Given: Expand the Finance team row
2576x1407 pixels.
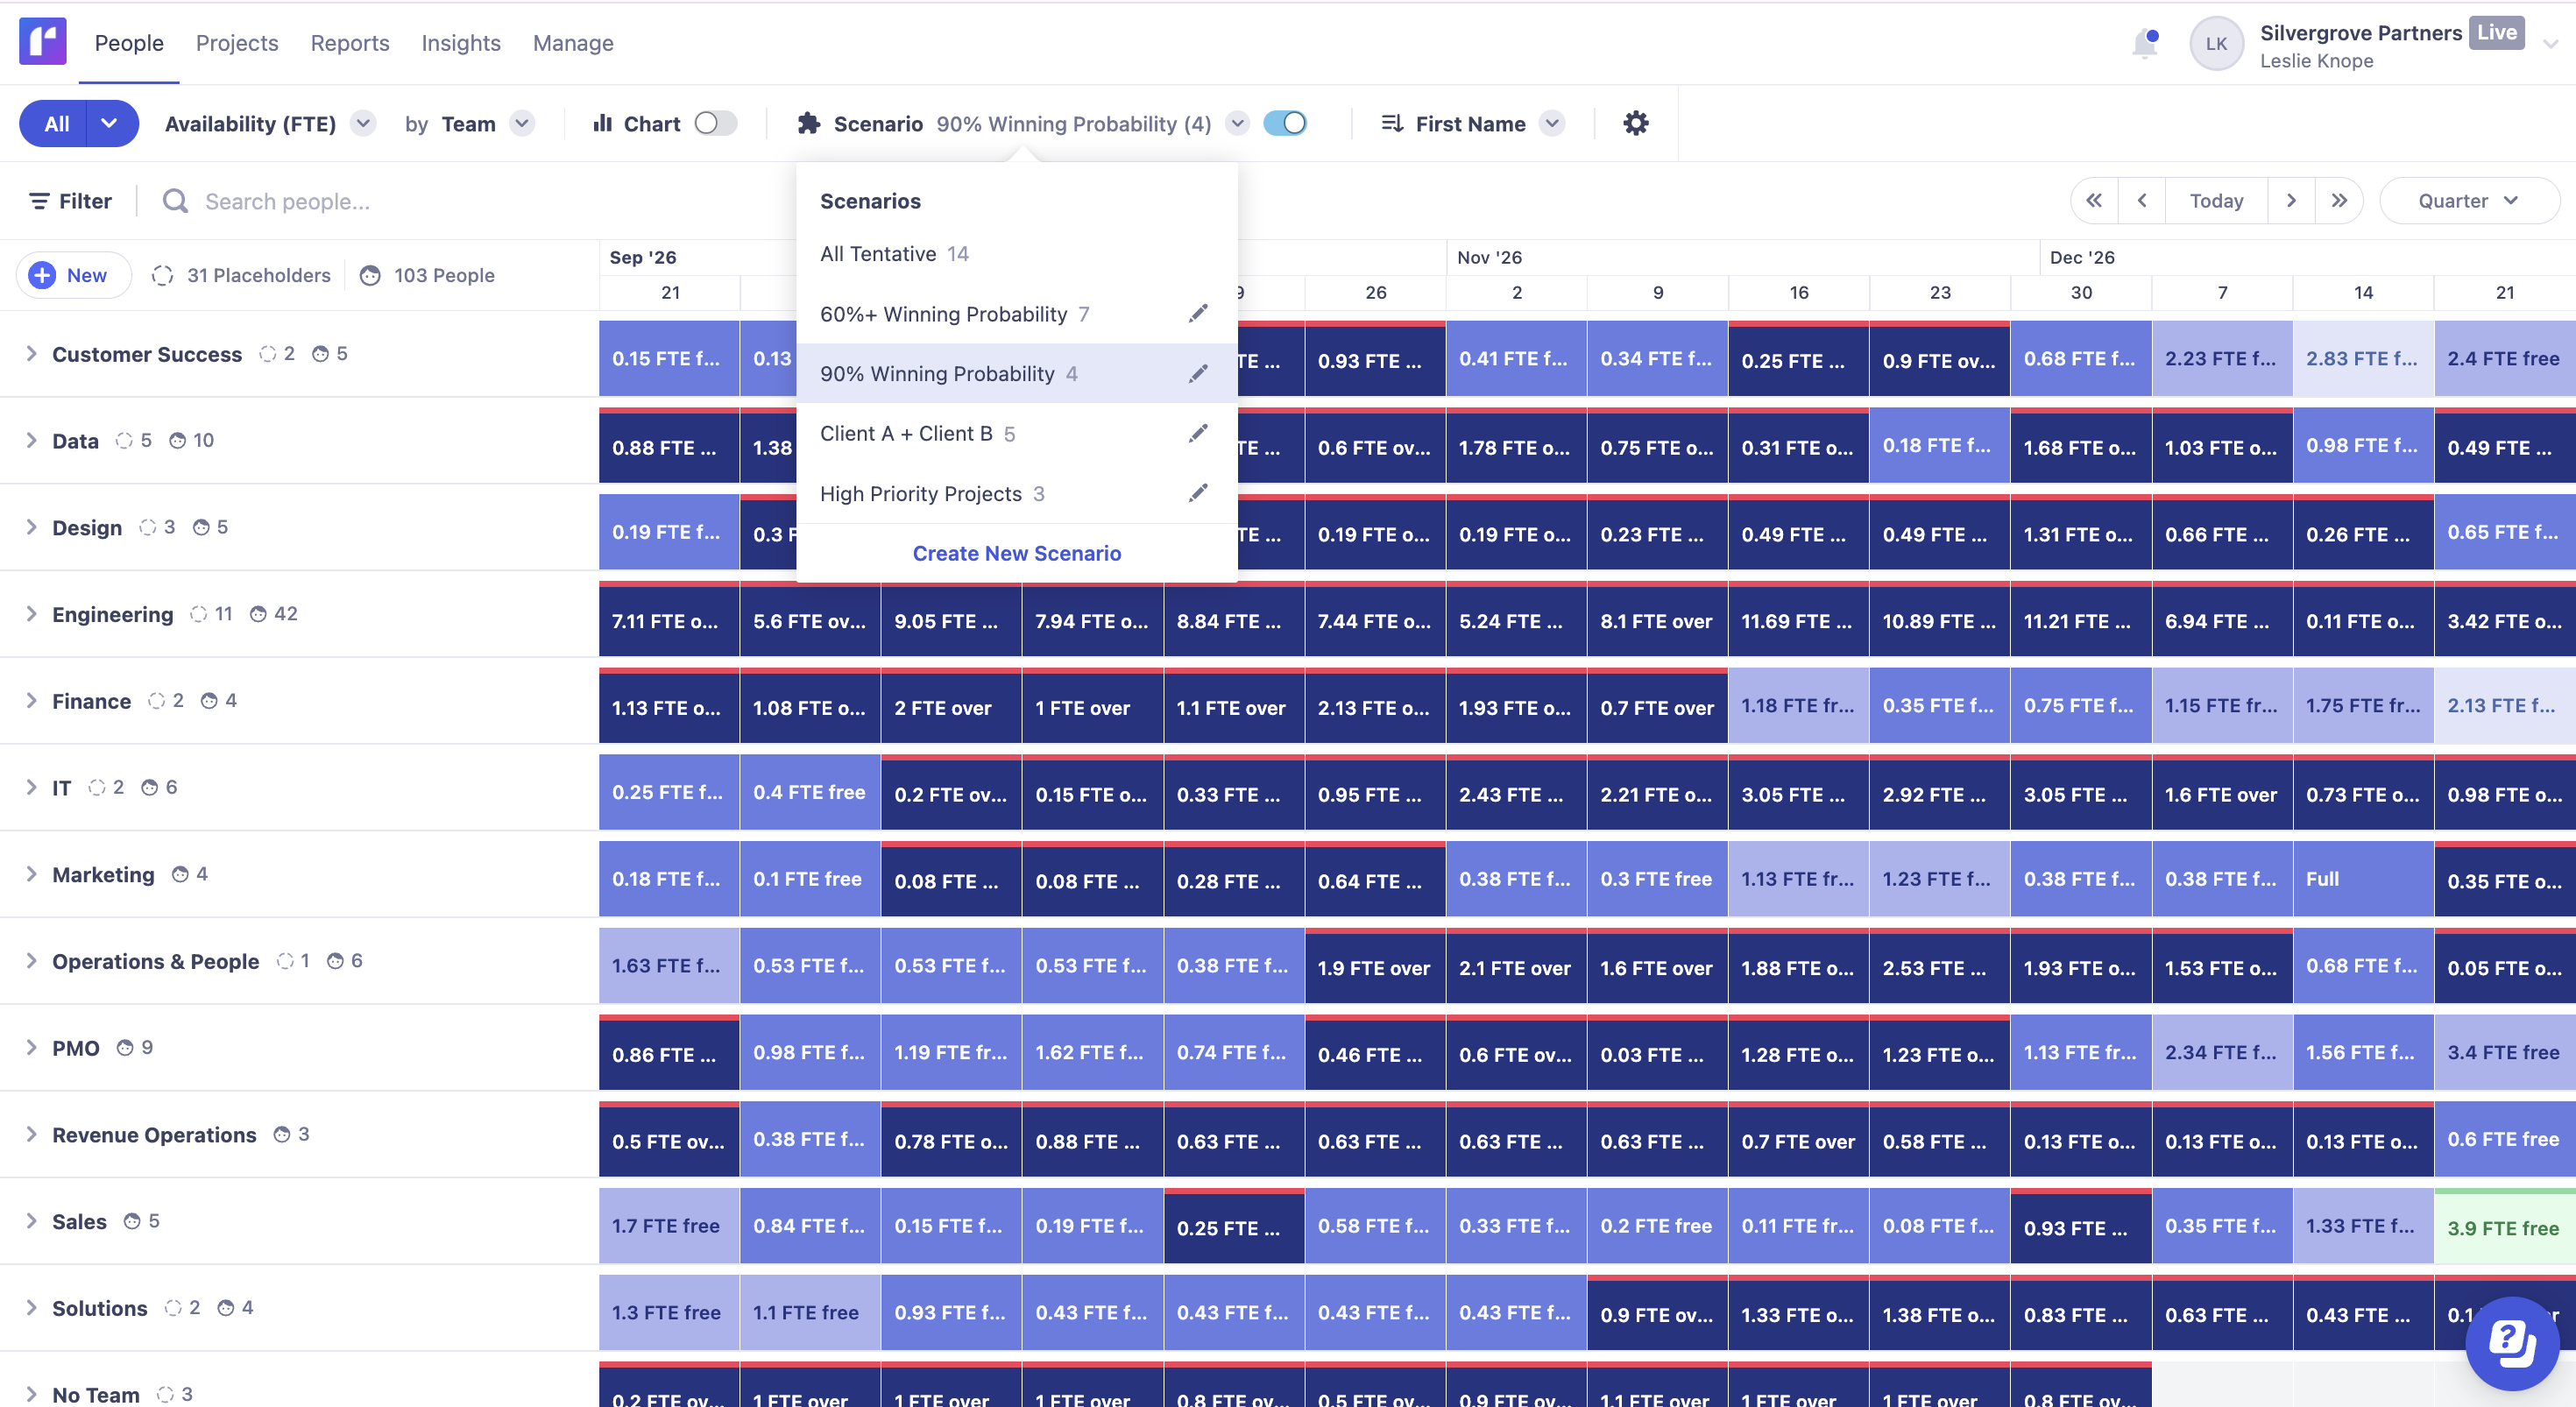Looking at the screenshot, I should 31,701.
